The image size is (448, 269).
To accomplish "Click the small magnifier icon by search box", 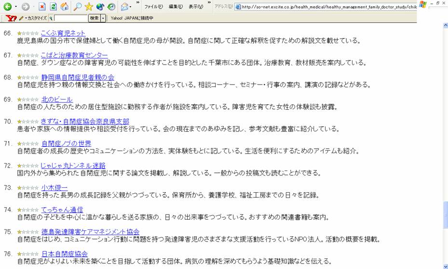I will (x=51, y=18).
